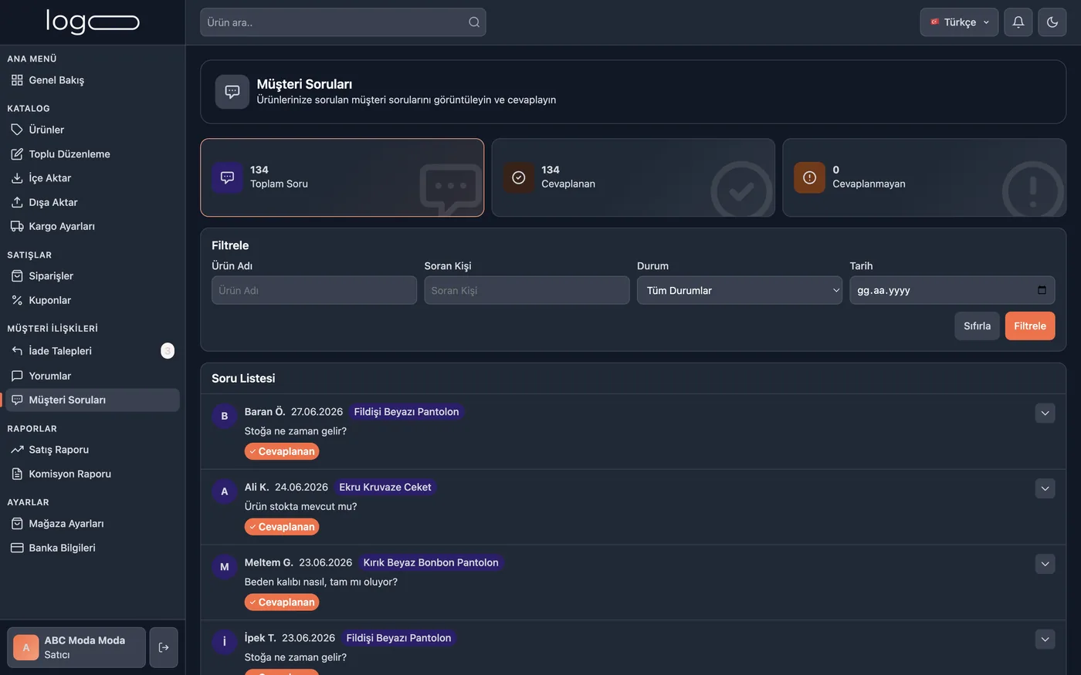Screen dimensions: 1081x675
Task: Focus the Ürün ara search box
Action: (x=343, y=22)
